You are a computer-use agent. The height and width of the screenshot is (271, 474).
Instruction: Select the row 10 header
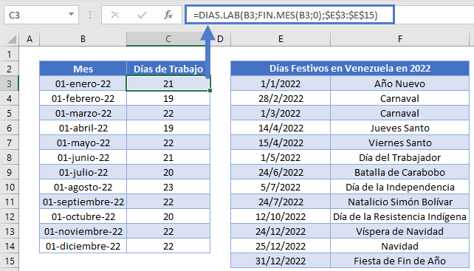(x=10, y=187)
